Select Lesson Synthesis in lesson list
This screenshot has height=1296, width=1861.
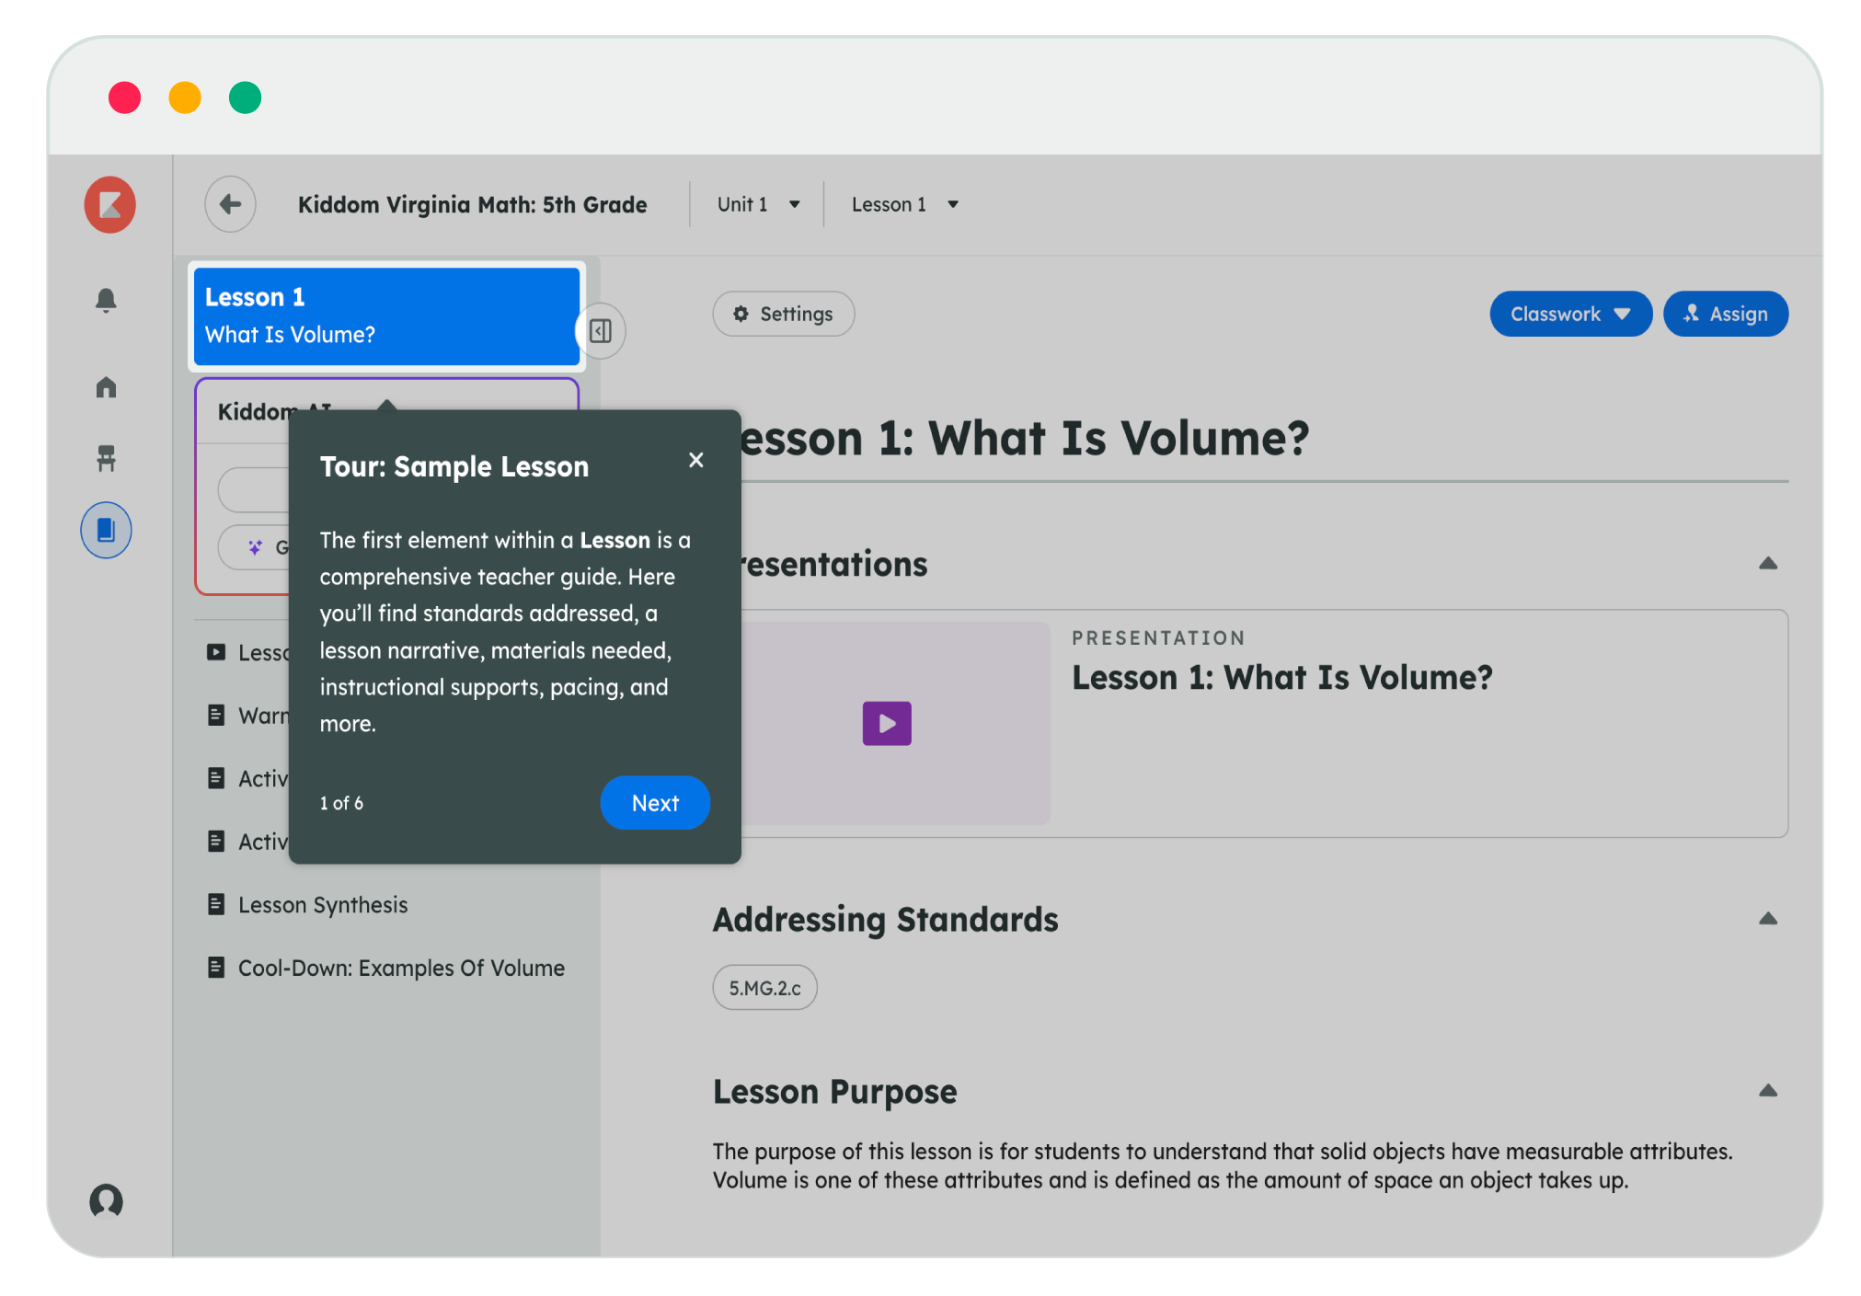tap(322, 905)
